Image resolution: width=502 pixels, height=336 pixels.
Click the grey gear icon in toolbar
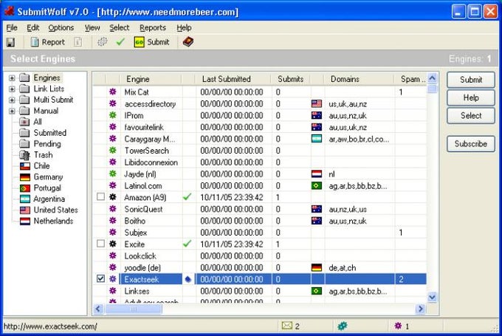click(102, 42)
